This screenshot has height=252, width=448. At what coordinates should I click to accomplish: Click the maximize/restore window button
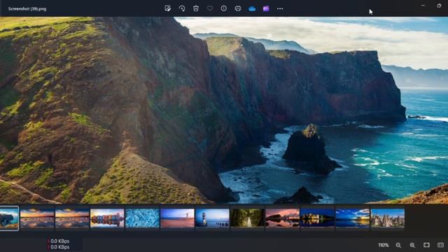(x=439, y=6)
